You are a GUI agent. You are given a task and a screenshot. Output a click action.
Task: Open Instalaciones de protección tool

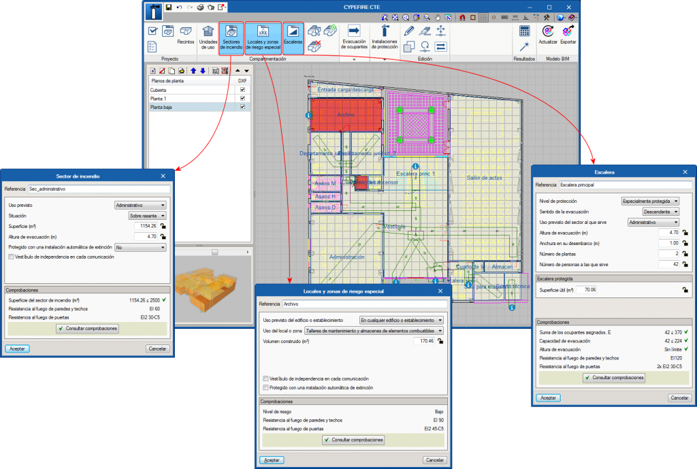pyautogui.click(x=385, y=37)
